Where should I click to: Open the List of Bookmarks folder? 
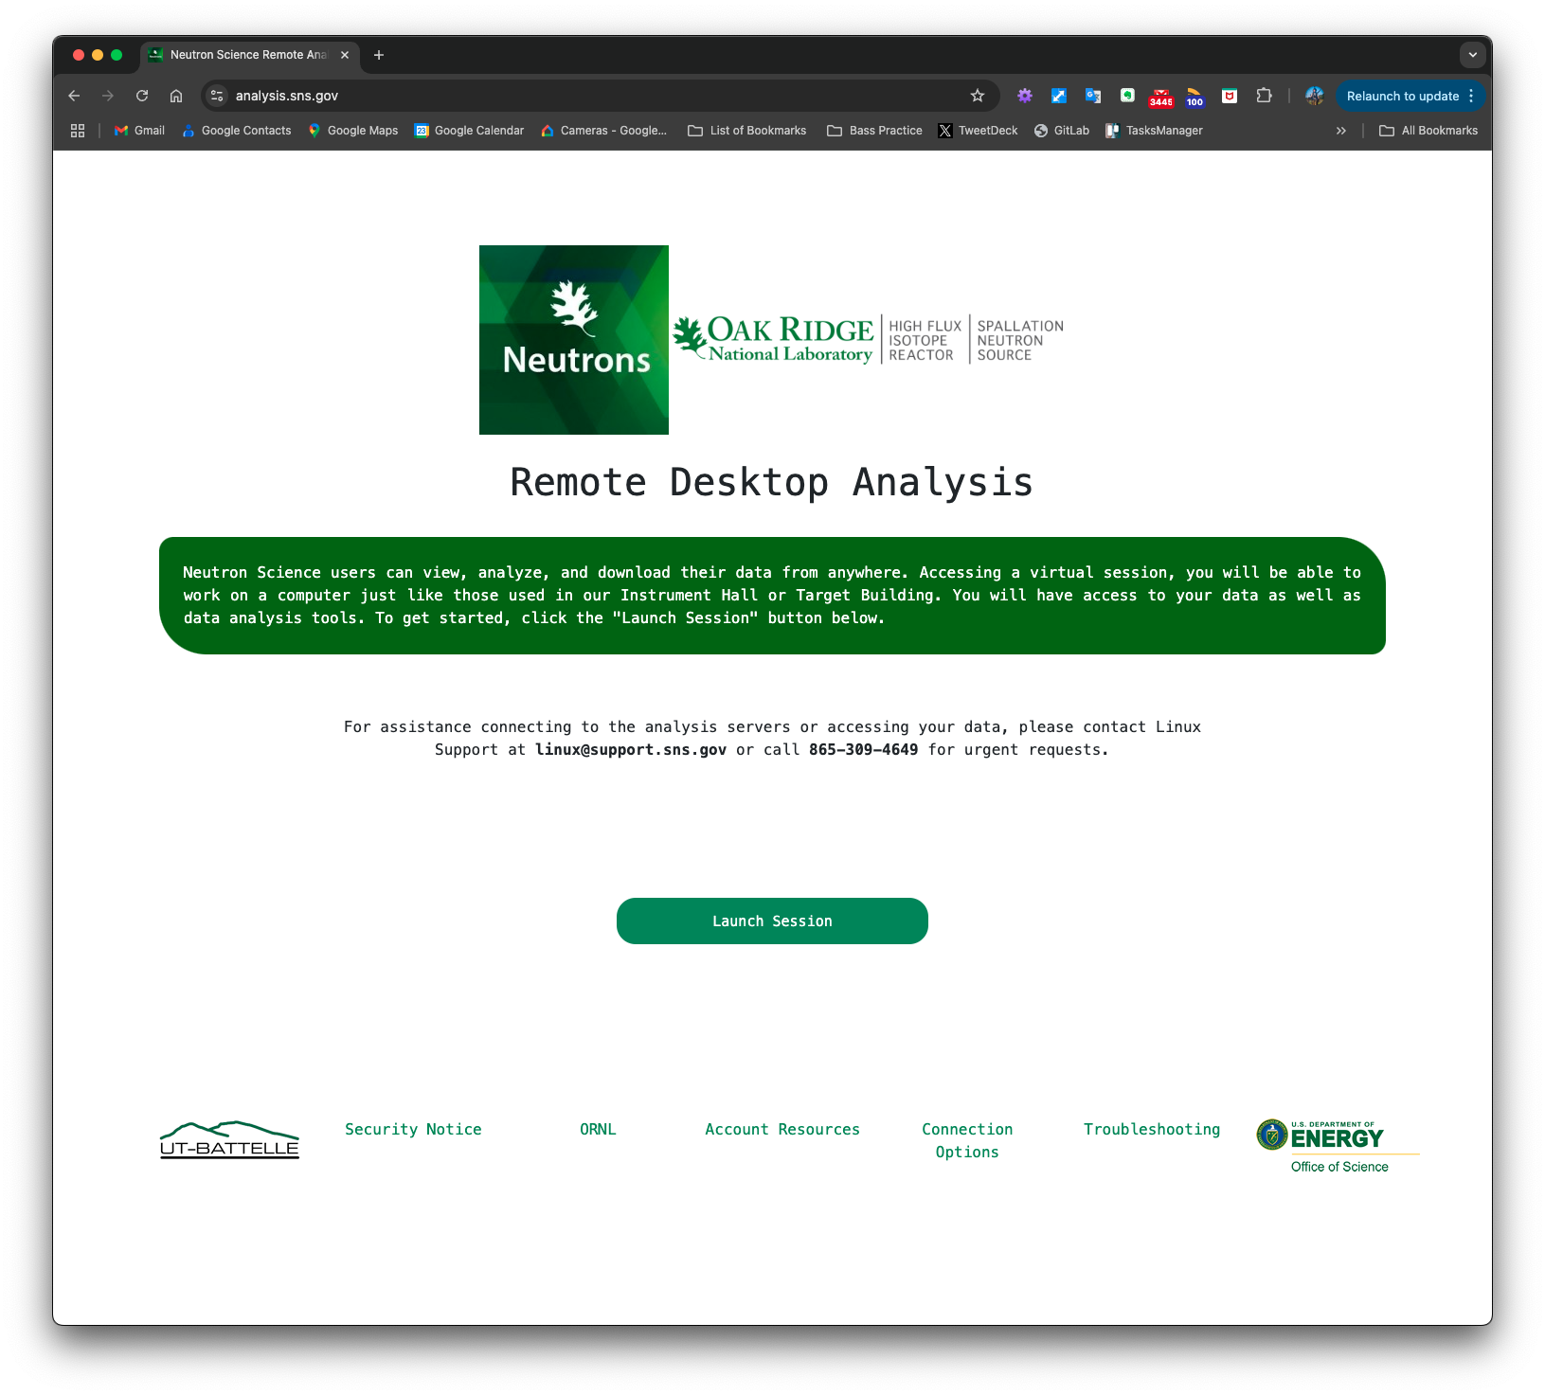click(x=747, y=131)
